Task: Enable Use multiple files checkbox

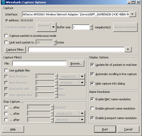Action: (6, 70)
